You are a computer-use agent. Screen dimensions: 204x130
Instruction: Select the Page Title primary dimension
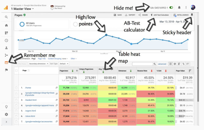pyautogui.click(x=42, y=59)
